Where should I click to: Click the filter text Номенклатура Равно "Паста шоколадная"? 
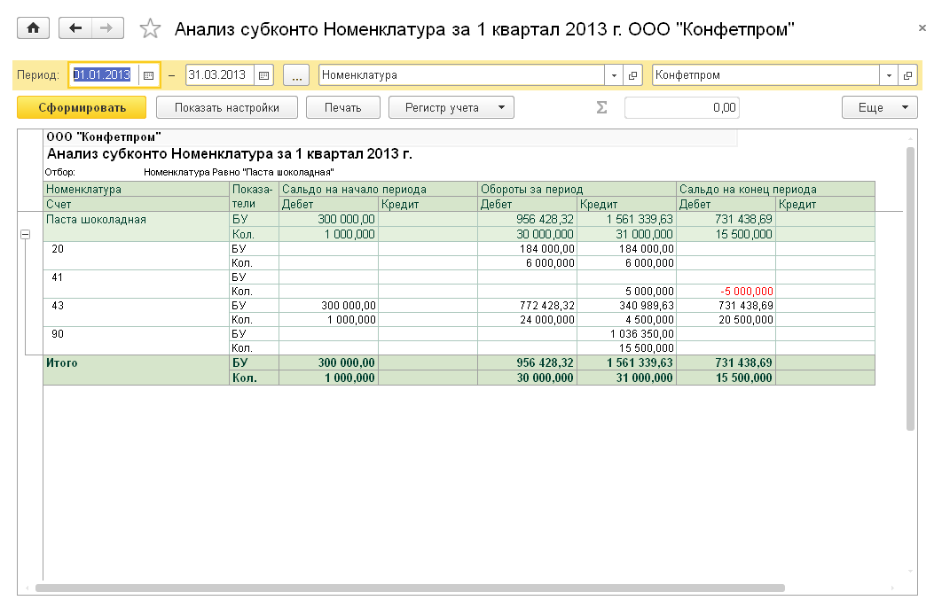point(239,172)
